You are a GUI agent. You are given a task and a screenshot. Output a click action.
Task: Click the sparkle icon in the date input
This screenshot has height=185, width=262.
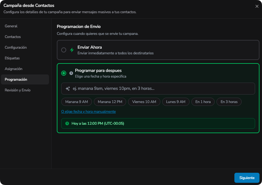(68, 89)
